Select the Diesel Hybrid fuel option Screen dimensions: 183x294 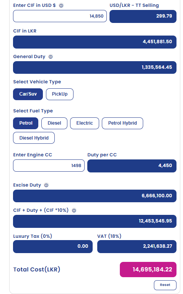coord(34,138)
